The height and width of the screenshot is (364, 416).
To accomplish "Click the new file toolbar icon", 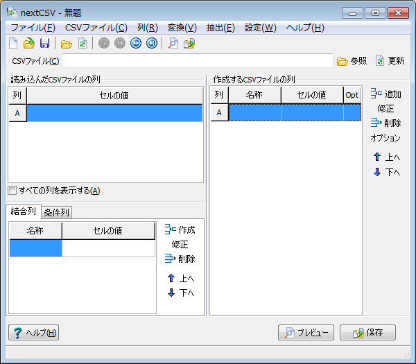I will pyautogui.click(x=13, y=44).
